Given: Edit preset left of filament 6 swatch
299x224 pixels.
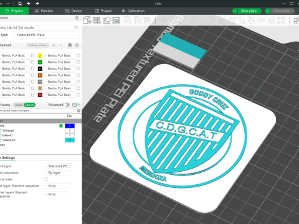Looking at the screenshot, I should coord(32,68).
